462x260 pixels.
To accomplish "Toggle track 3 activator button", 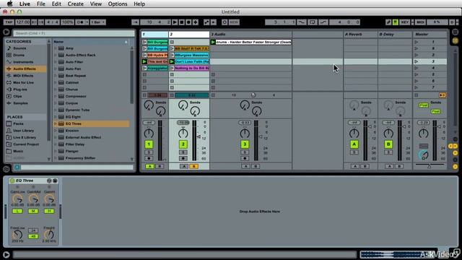I will pyautogui.click(x=245, y=144).
